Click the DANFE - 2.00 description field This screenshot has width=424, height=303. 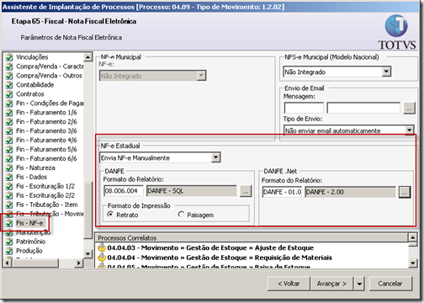point(350,192)
